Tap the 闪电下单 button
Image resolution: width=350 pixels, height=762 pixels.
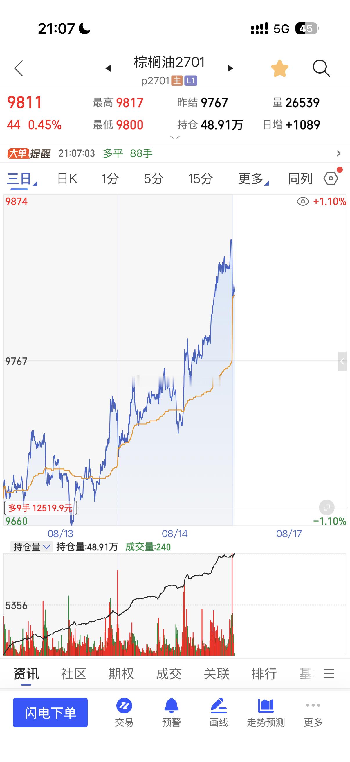coord(50,712)
